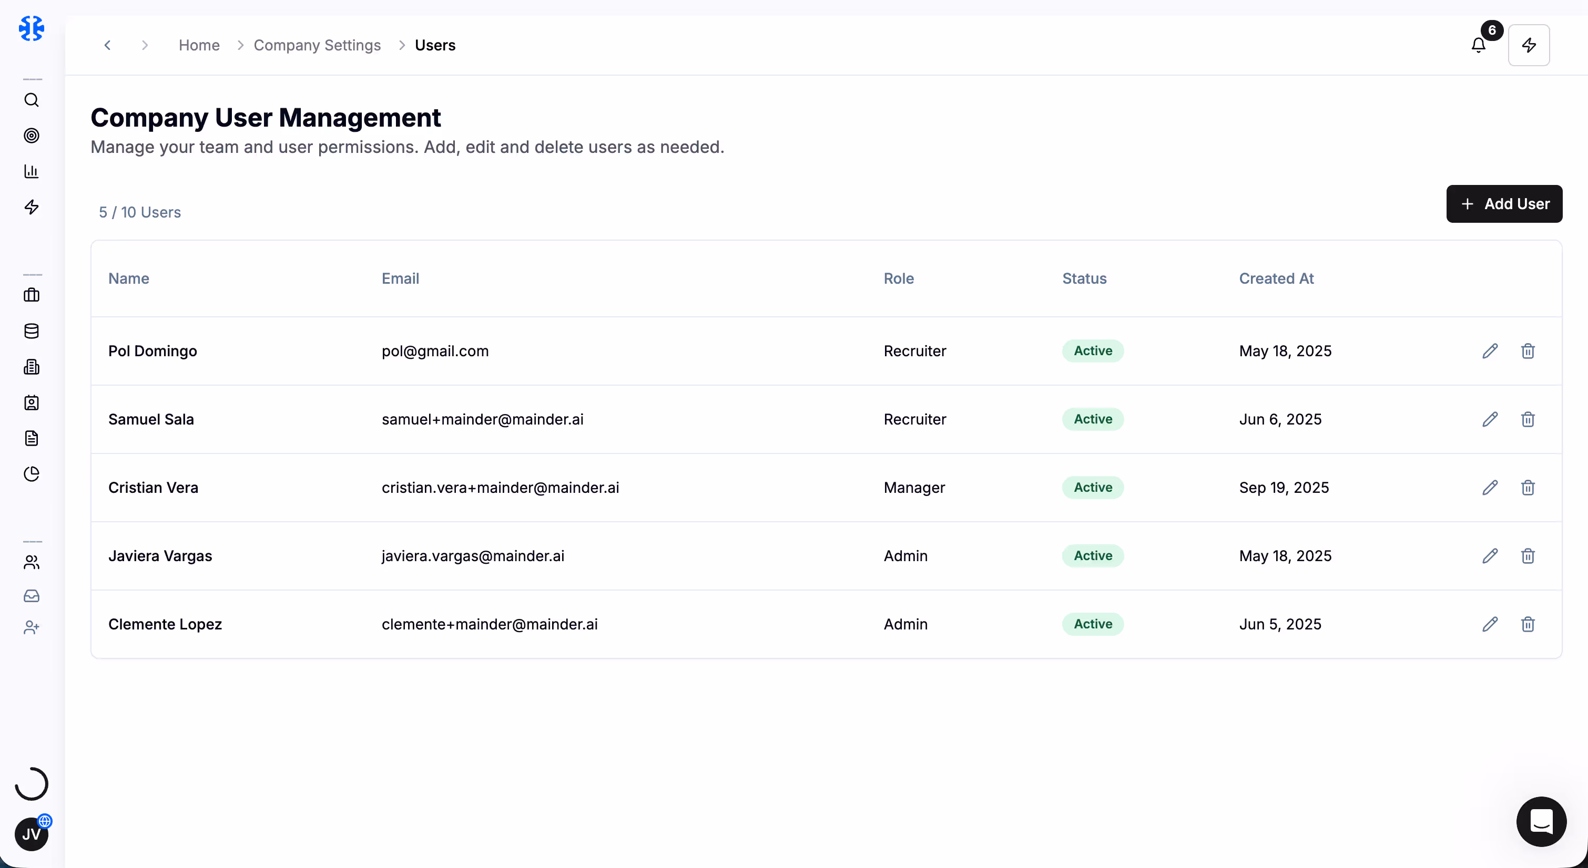Open the bar chart analytics icon

(x=32, y=171)
